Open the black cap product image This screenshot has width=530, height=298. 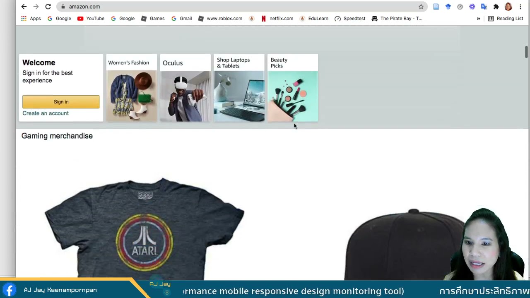point(404,244)
